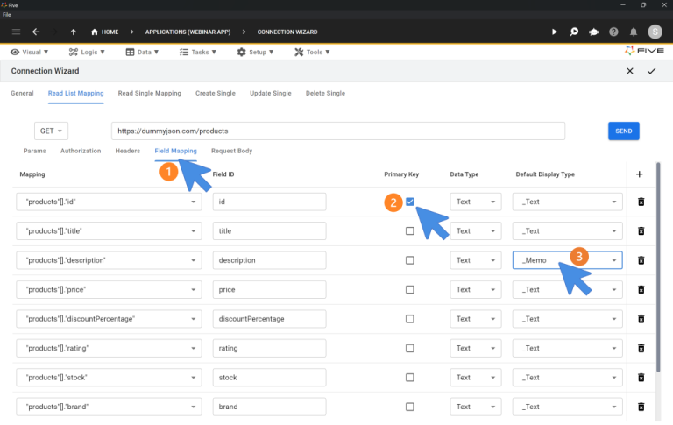Switch to Delete Single tab

[x=325, y=93]
